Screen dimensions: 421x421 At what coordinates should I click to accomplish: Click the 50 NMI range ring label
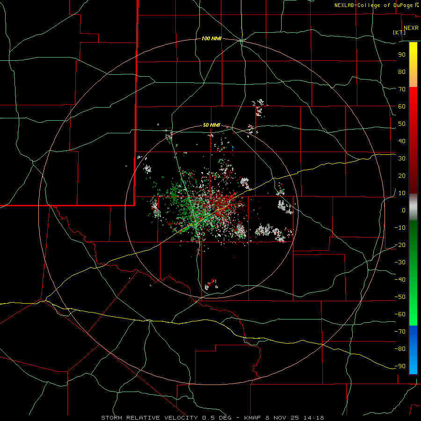tap(211, 125)
